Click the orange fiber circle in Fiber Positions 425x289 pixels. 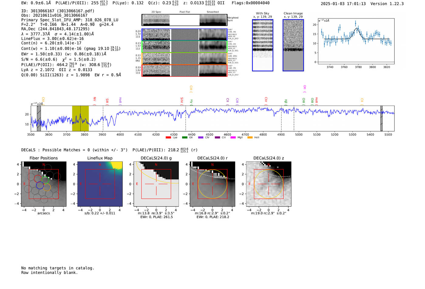coord(47,187)
